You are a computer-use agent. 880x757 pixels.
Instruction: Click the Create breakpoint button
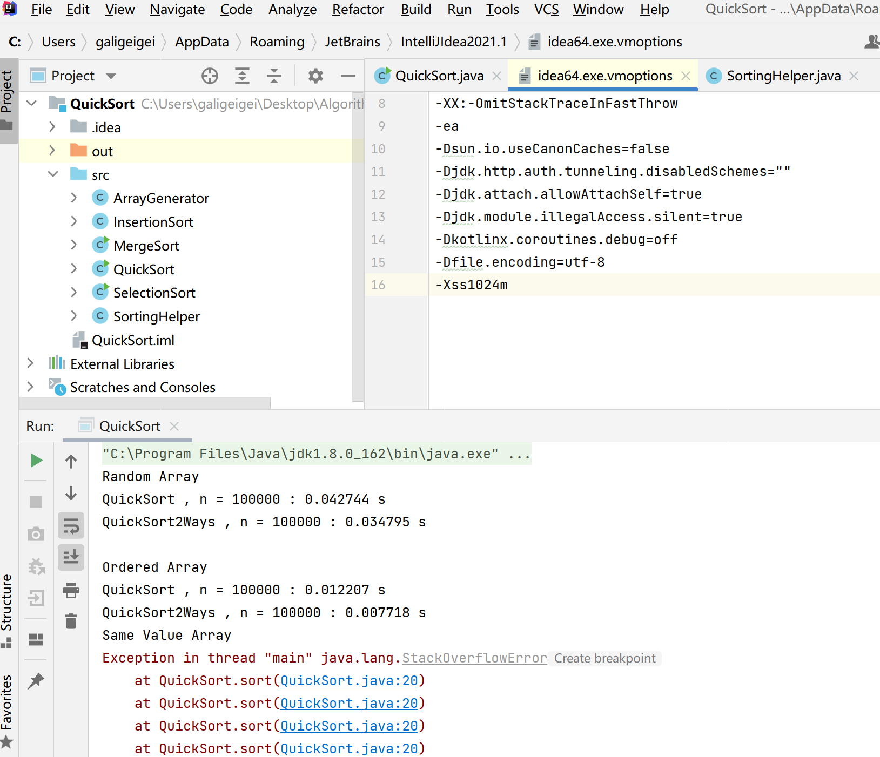click(604, 658)
